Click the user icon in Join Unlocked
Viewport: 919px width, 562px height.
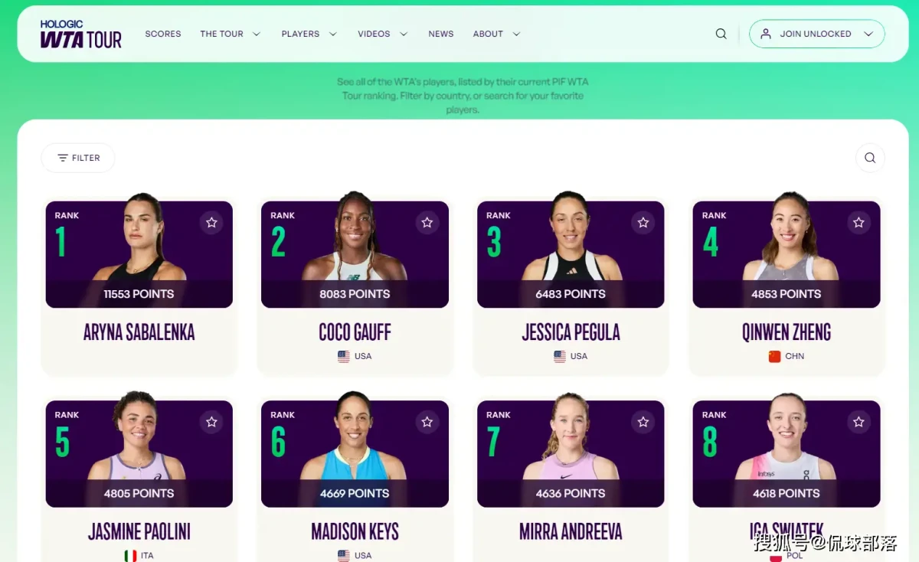pyautogui.click(x=766, y=34)
